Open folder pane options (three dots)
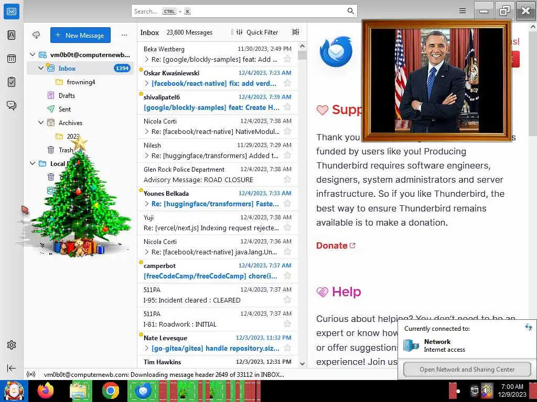Screen dimensions: 537x402 (x=124, y=35)
